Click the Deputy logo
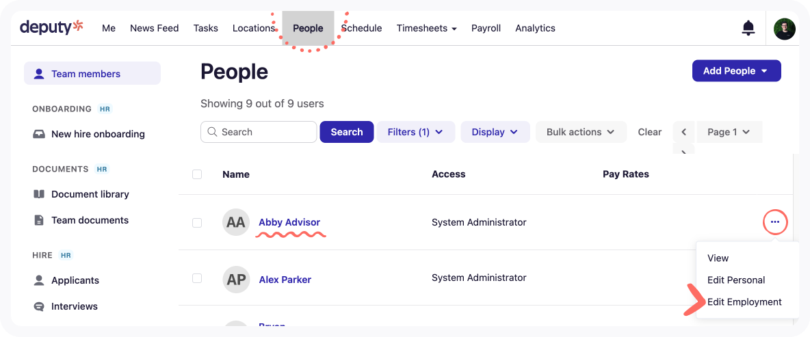Image resolution: width=810 pixels, height=337 pixels. pyautogui.click(x=51, y=27)
